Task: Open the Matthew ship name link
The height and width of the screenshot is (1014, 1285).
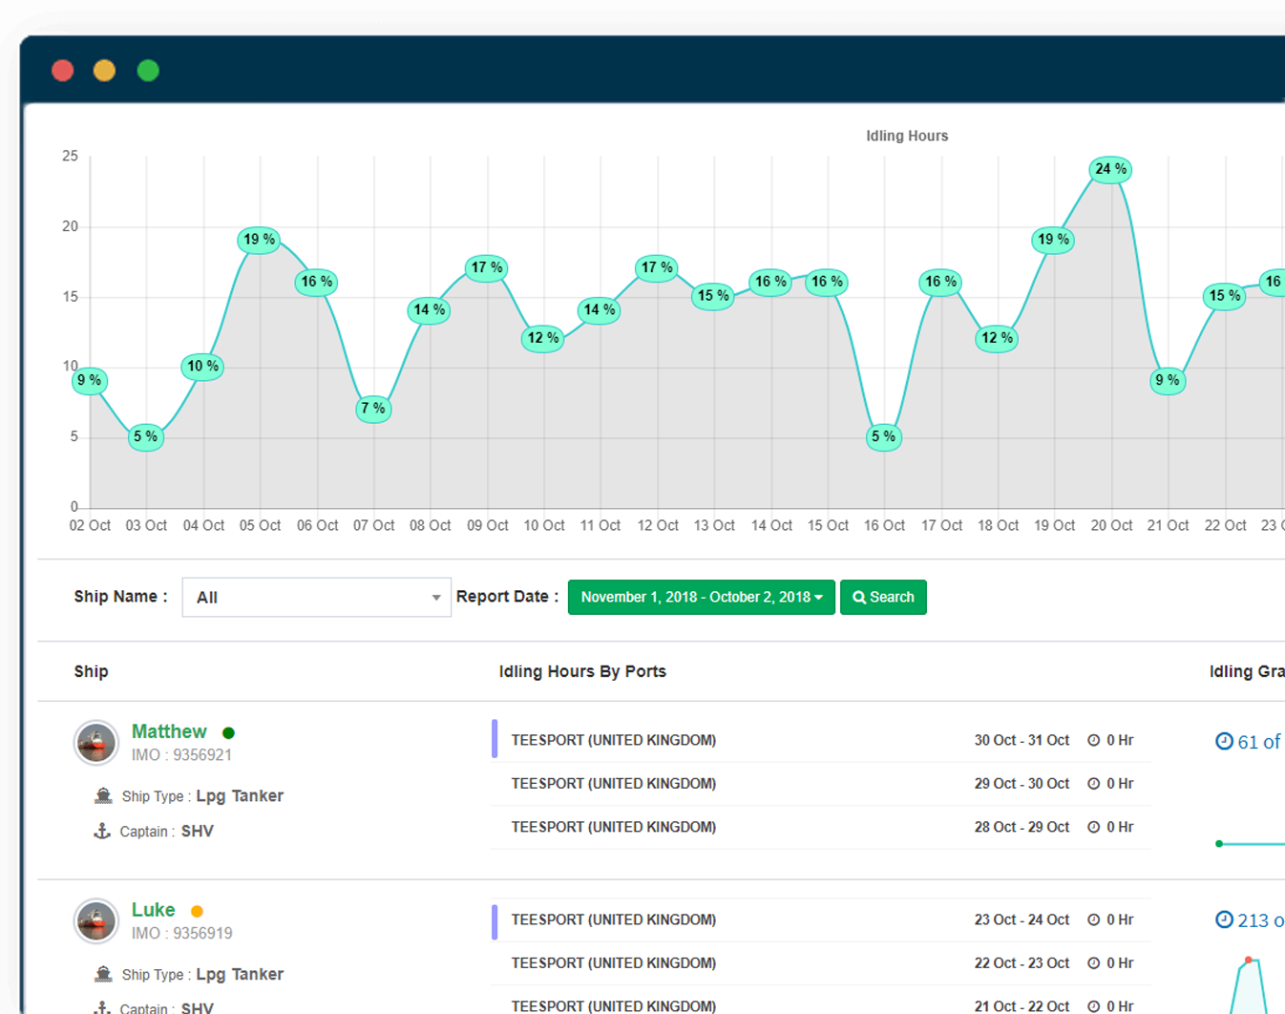Action: click(169, 731)
